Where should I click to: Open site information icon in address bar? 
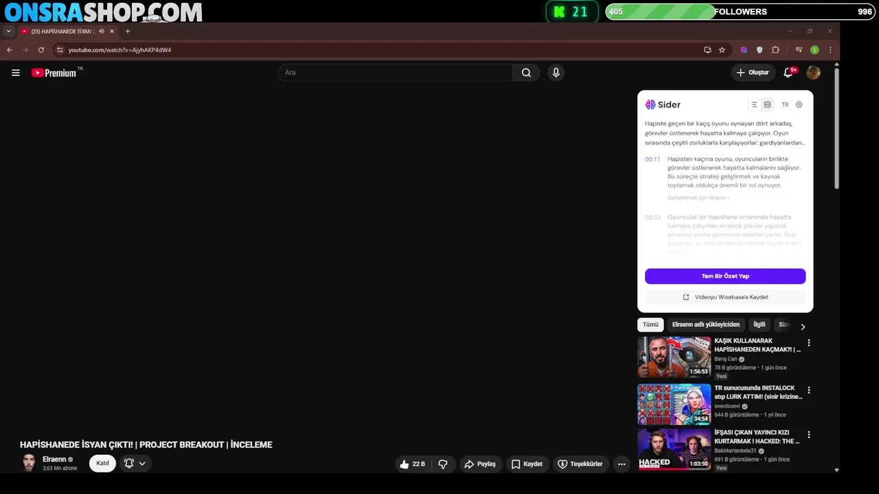click(x=60, y=50)
